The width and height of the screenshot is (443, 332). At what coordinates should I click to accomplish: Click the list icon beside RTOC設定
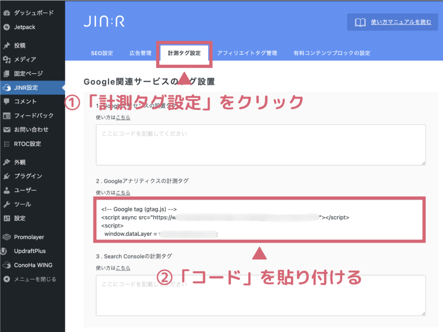[7, 144]
